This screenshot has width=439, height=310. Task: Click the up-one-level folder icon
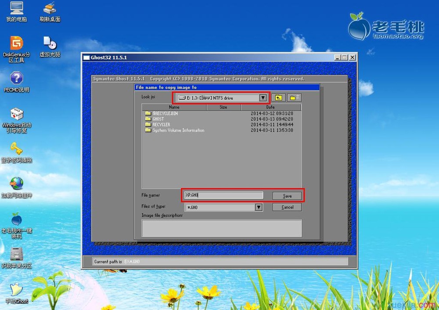pos(279,98)
